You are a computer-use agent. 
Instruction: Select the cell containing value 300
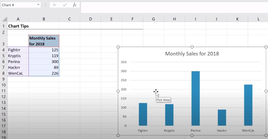pyautogui.click(x=44, y=62)
